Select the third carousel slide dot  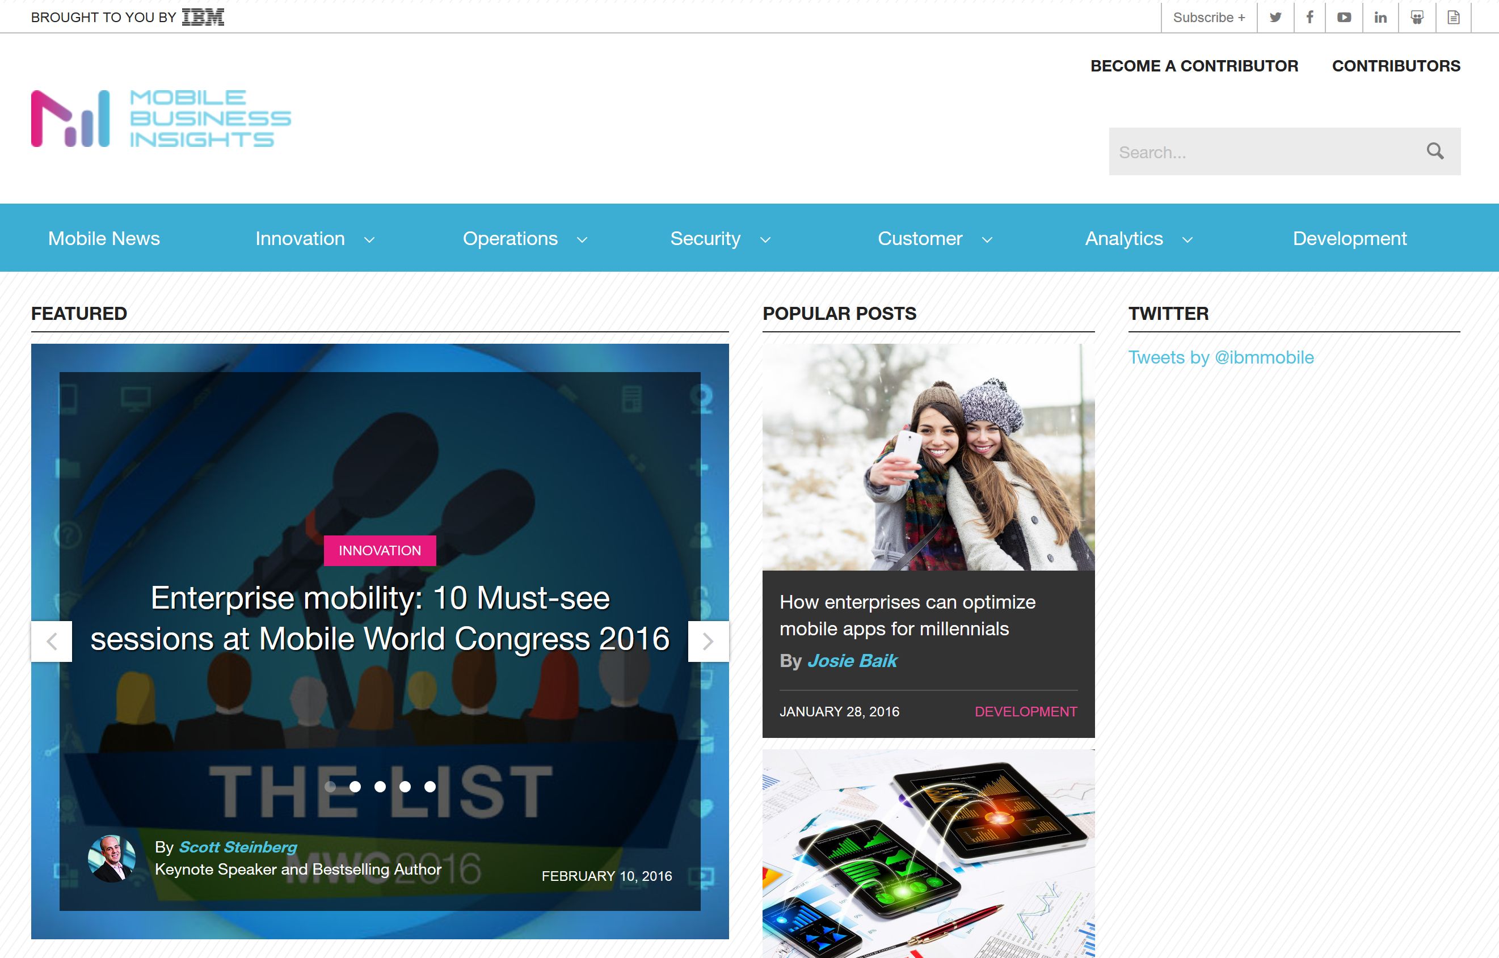(x=380, y=787)
